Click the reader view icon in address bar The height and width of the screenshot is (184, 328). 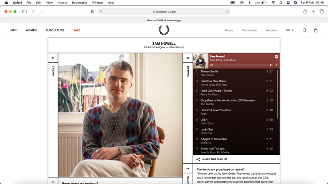[x=101, y=11]
